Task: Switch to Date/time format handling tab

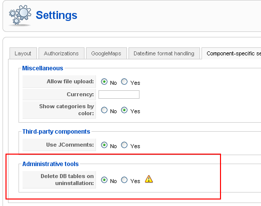Action: 164,53
